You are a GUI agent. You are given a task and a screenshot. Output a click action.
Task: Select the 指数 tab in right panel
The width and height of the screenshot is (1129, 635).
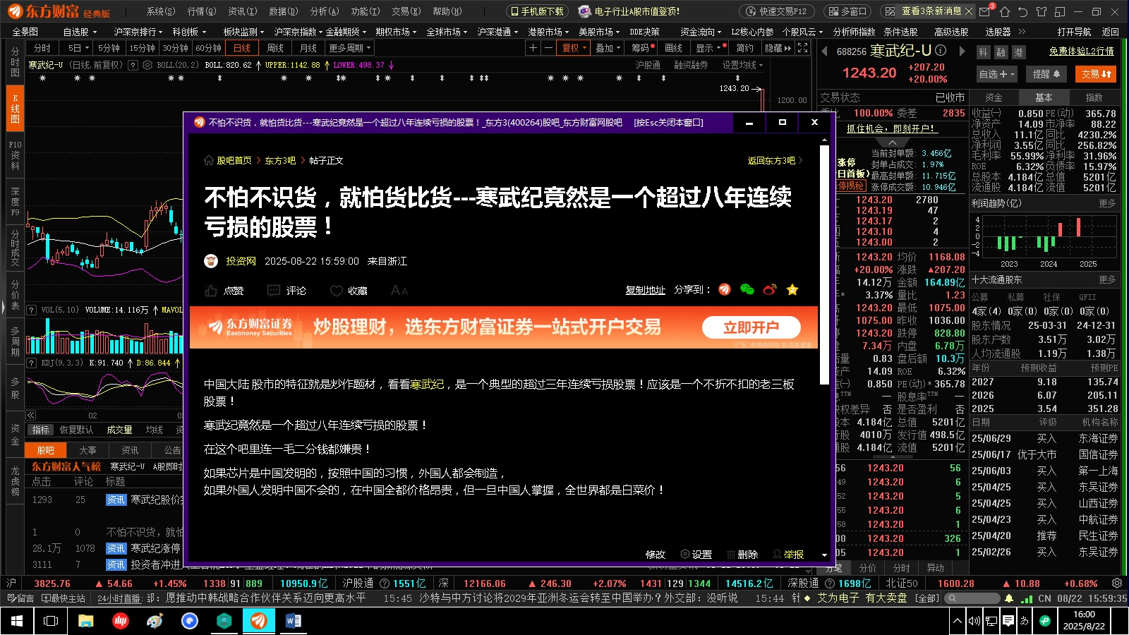click(x=1094, y=97)
